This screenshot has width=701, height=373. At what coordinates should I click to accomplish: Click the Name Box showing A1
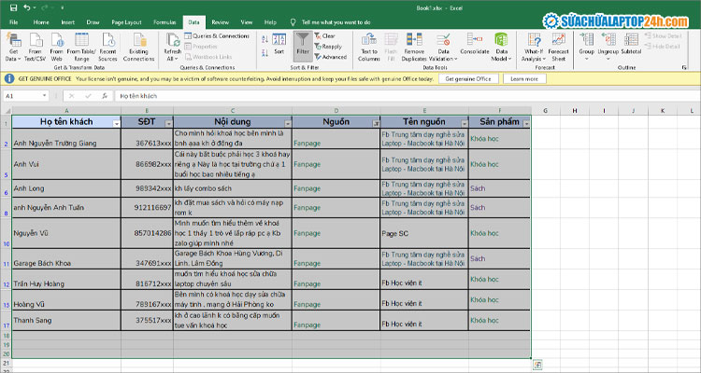click(23, 96)
